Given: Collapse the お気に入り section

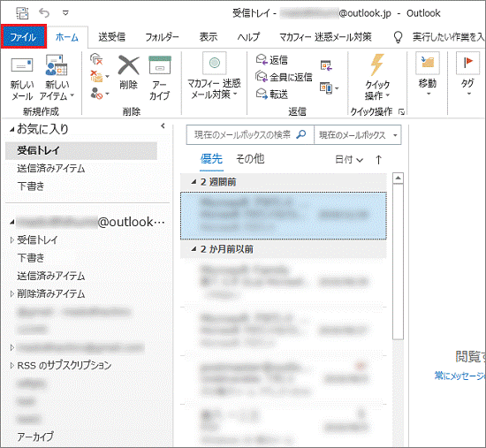Looking at the screenshot, I should click(11, 130).
